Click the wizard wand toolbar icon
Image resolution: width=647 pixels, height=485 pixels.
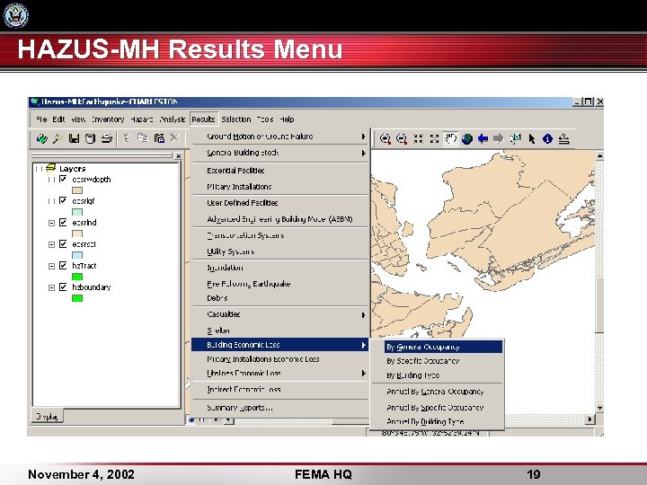pyautogui.click(x=58, y=138)
